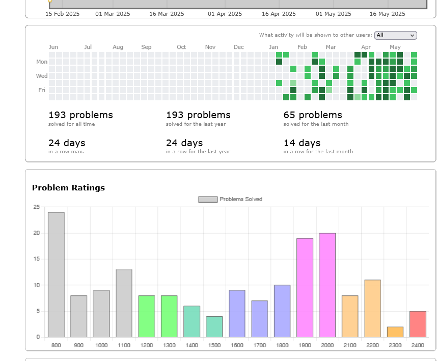Click the '24 days' in a row max stat
439x361 pixels.
tap(67, 143)
